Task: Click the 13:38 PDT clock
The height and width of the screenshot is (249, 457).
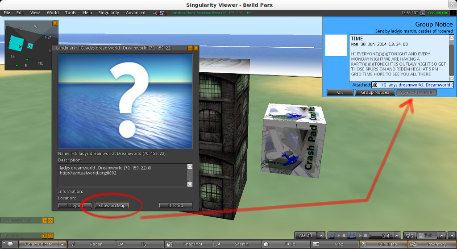Action: pos(410,13)
